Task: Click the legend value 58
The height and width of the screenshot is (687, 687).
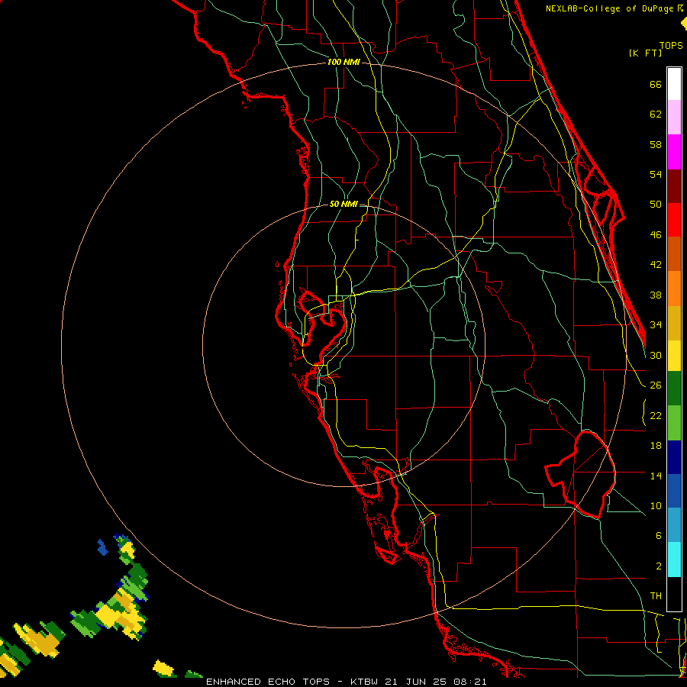Action: coord(656,144)
